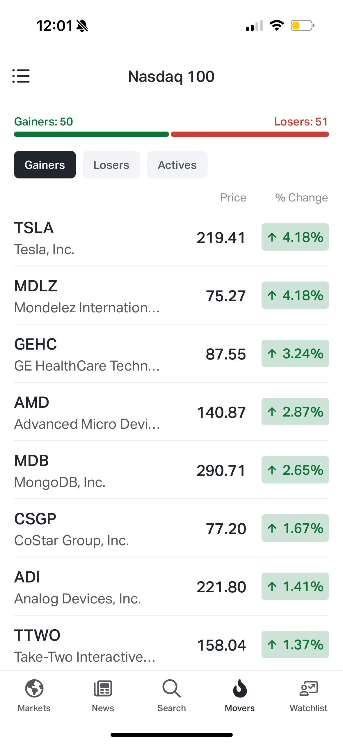343x744 pixels.
Task: Open the Nasdaq 100 index title
Action: click(171, 77)
